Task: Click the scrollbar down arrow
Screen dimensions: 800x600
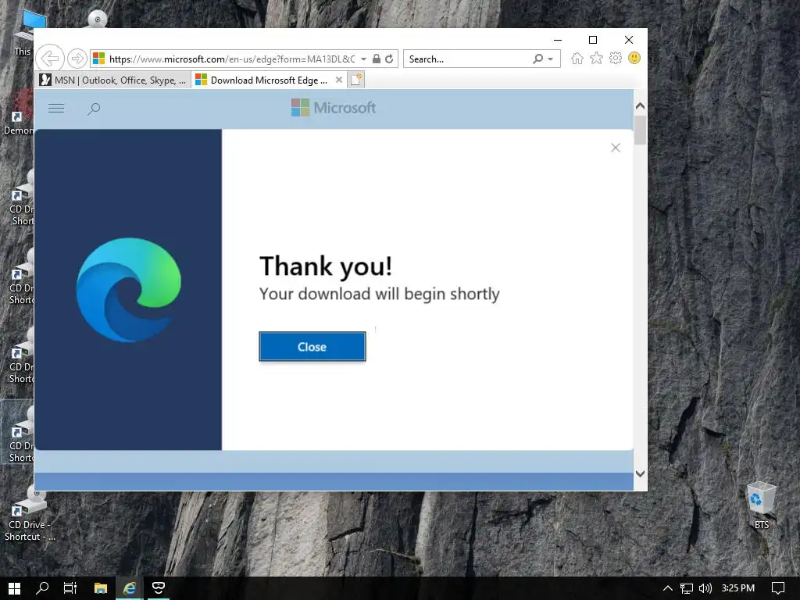Action: tap(641, 473)
